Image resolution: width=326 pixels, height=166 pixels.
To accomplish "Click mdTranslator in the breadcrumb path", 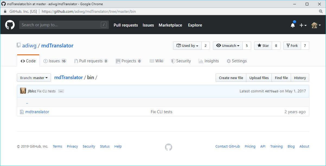I will point(69,77).
